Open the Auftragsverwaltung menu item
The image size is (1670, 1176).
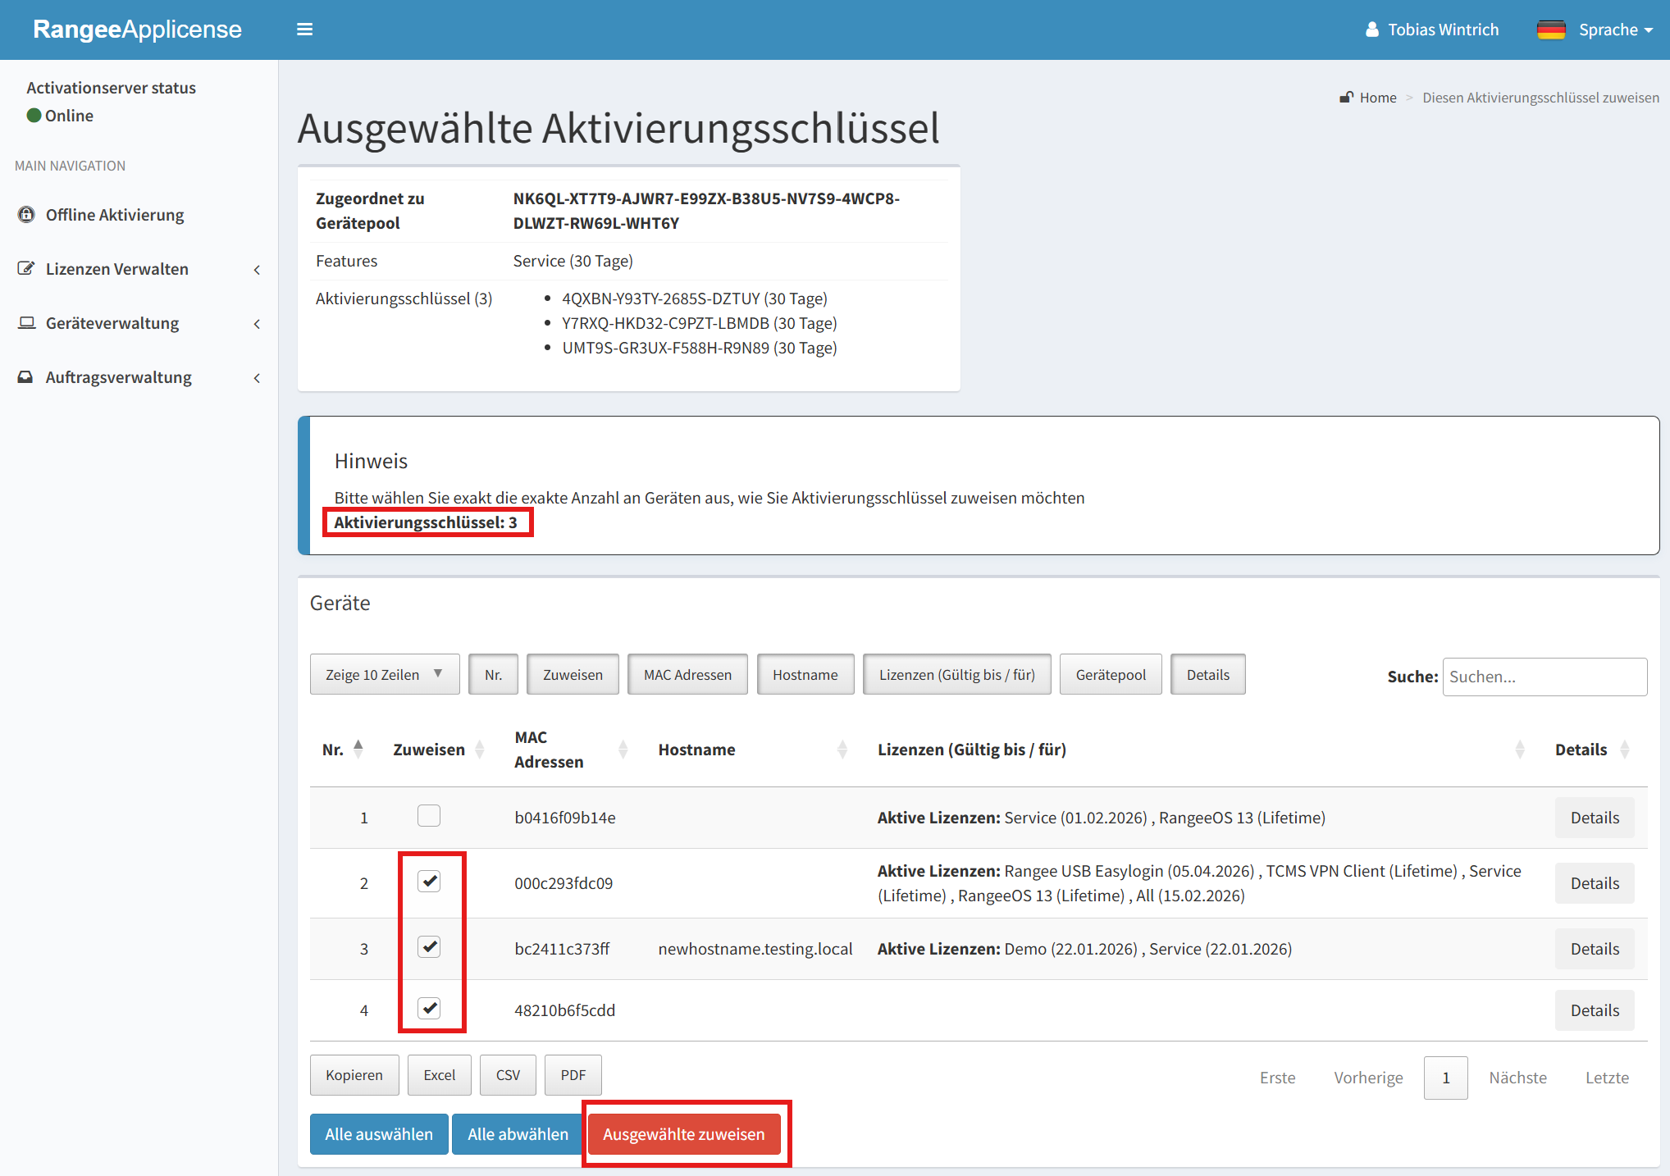119,377
